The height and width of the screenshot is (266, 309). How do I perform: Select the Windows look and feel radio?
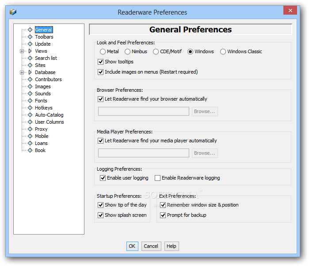190,52
